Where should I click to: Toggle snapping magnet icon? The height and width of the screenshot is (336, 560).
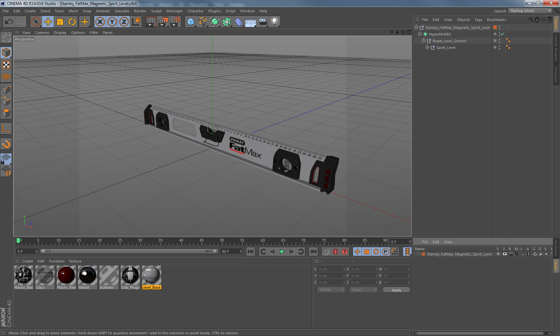pyautogui.click(x=6, y=144)
